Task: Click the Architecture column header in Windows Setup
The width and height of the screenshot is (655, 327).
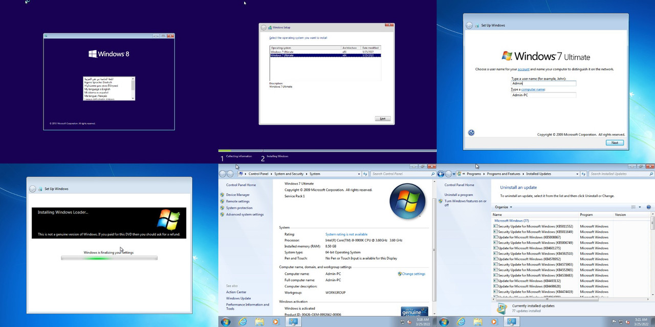Action: pyautogui.click(x=351, y=48)
